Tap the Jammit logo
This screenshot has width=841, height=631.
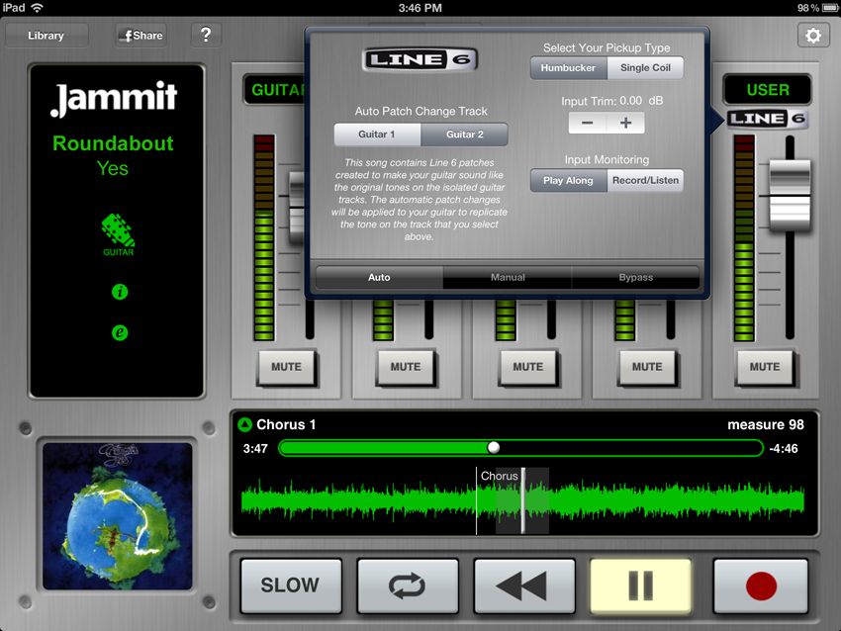pos(113,98)
